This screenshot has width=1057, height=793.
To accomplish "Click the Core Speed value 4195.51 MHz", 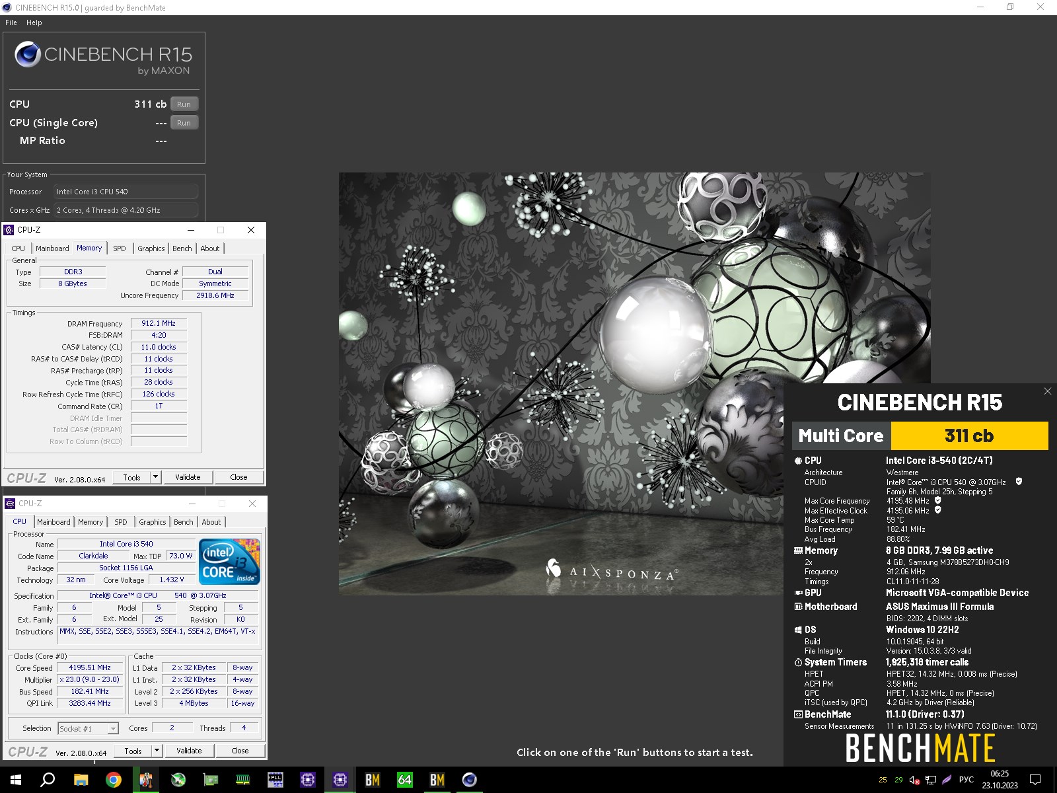I will click(x=90, y=667).
